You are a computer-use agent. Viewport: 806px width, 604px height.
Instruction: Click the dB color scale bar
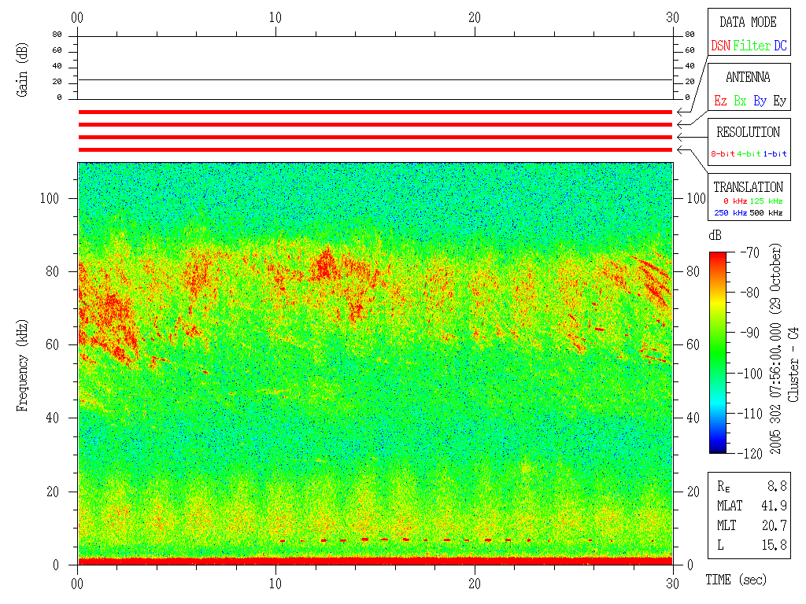click(x=718, y=352)
